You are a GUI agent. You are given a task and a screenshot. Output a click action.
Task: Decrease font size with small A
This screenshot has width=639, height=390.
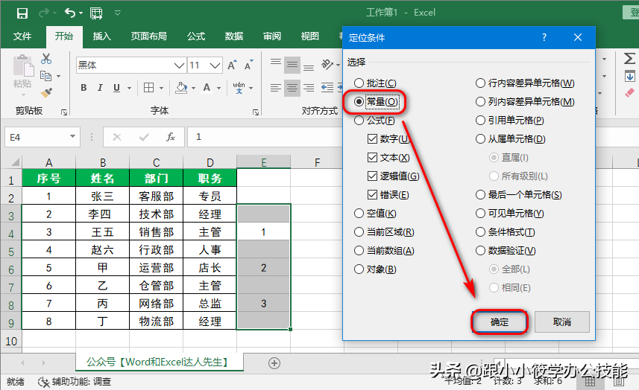click(248, 65)
